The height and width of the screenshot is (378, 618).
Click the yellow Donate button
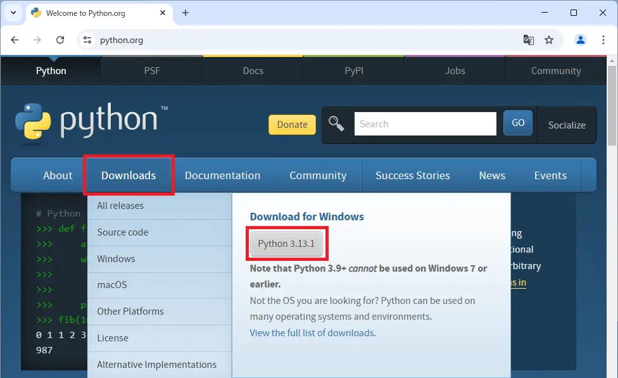point(292,125)
